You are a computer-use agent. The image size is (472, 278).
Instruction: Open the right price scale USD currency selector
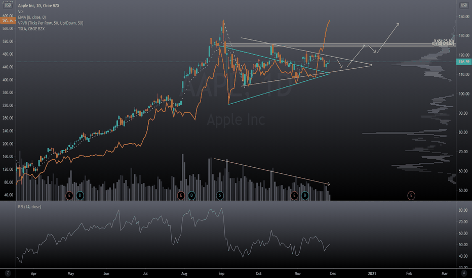tap(463, 5)
